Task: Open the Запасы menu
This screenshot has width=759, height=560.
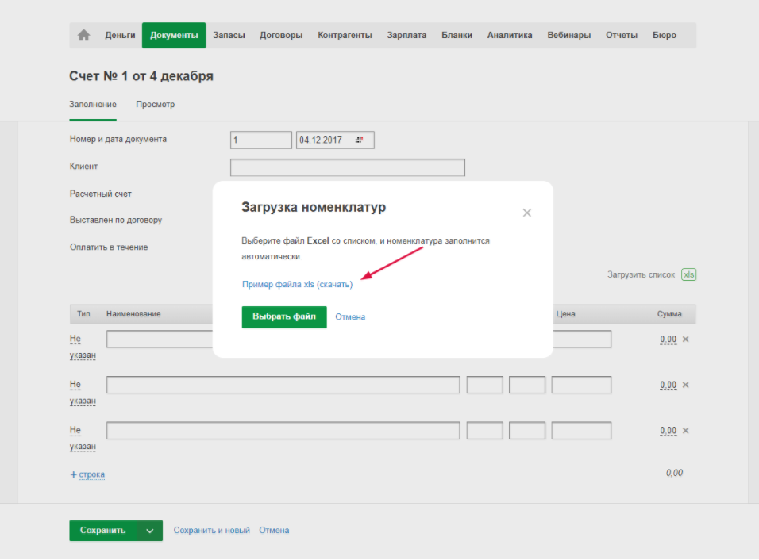Action: (229, 36)
